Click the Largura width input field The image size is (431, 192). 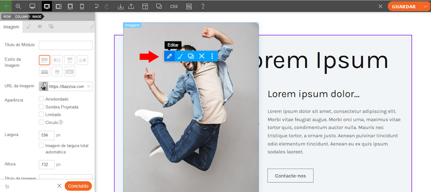47,135
